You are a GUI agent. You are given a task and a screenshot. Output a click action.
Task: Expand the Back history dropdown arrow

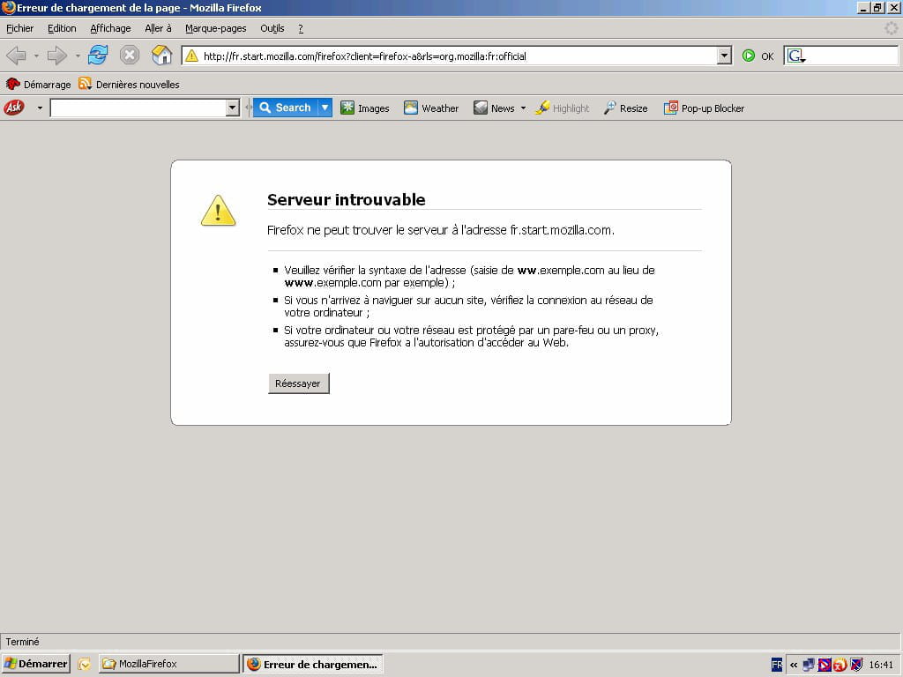pyautogui.click(x=36, y=56)
